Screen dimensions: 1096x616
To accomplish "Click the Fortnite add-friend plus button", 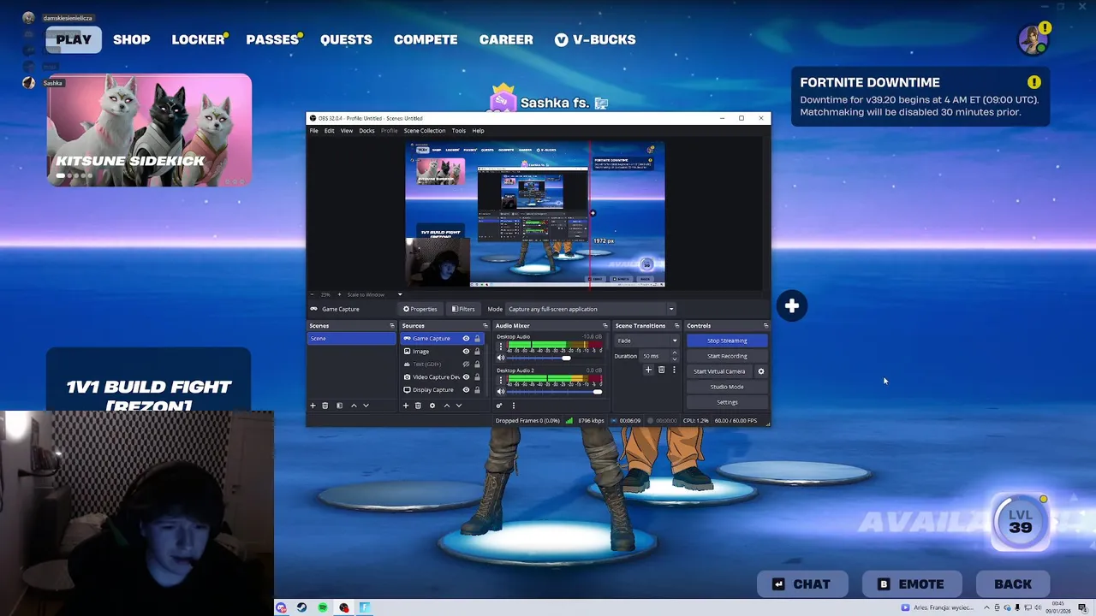I will click(792, 306).
